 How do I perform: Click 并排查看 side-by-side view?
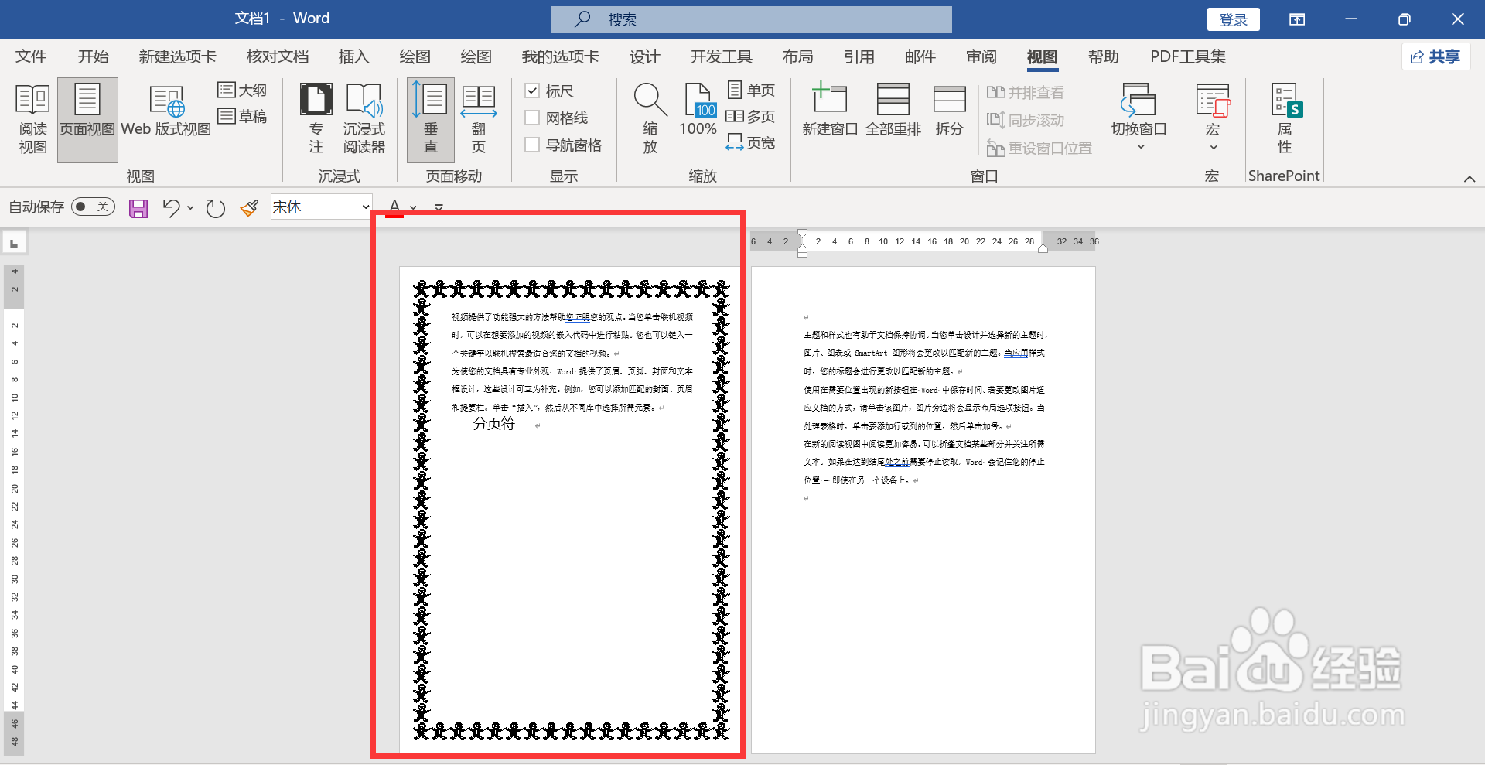pos(1026,93)
